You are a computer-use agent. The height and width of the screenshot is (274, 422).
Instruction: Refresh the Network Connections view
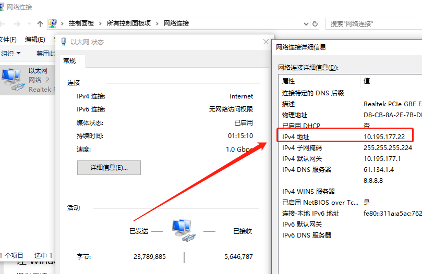pos(315,23)
